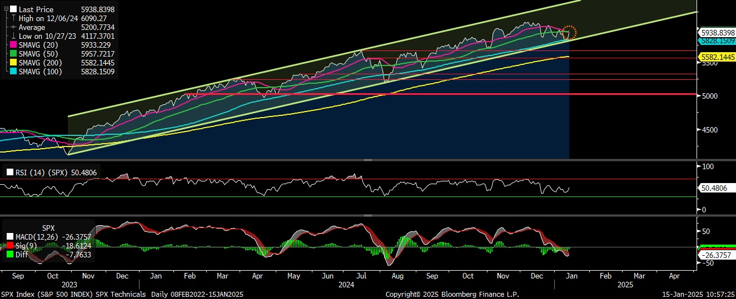Click the white Last Price color swatch

13,9
